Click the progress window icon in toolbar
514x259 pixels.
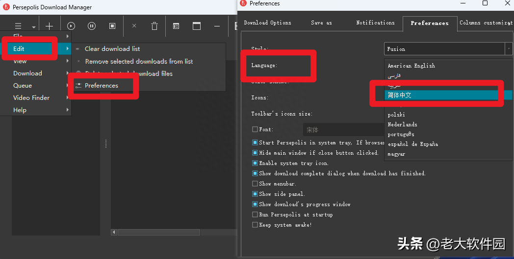[197, 26]
